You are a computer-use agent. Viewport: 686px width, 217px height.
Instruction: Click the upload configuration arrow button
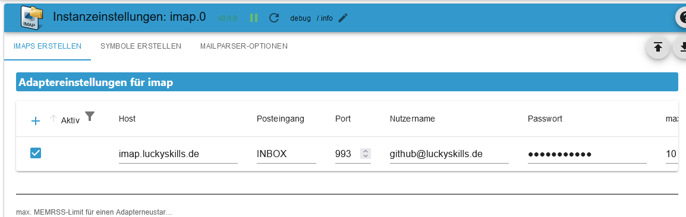pos(657,47)
